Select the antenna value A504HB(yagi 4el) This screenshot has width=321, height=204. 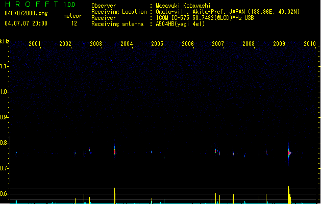[x=180, y=24]
